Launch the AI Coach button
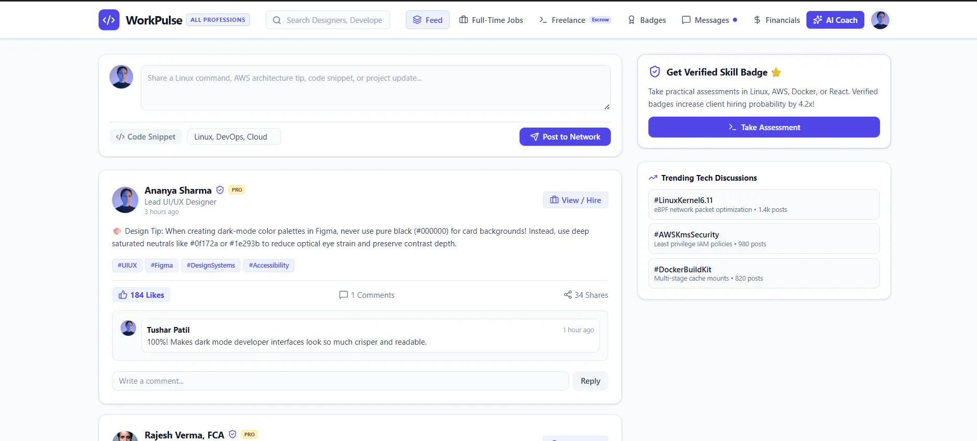 [835, 20]
